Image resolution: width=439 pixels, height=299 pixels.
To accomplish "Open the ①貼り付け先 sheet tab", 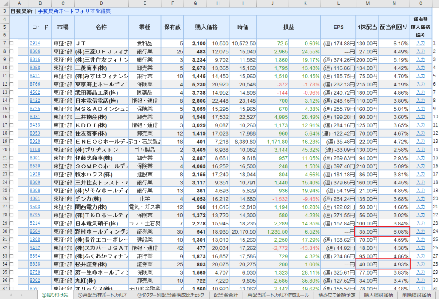I will pyautogui.click(x=55, y=295).
